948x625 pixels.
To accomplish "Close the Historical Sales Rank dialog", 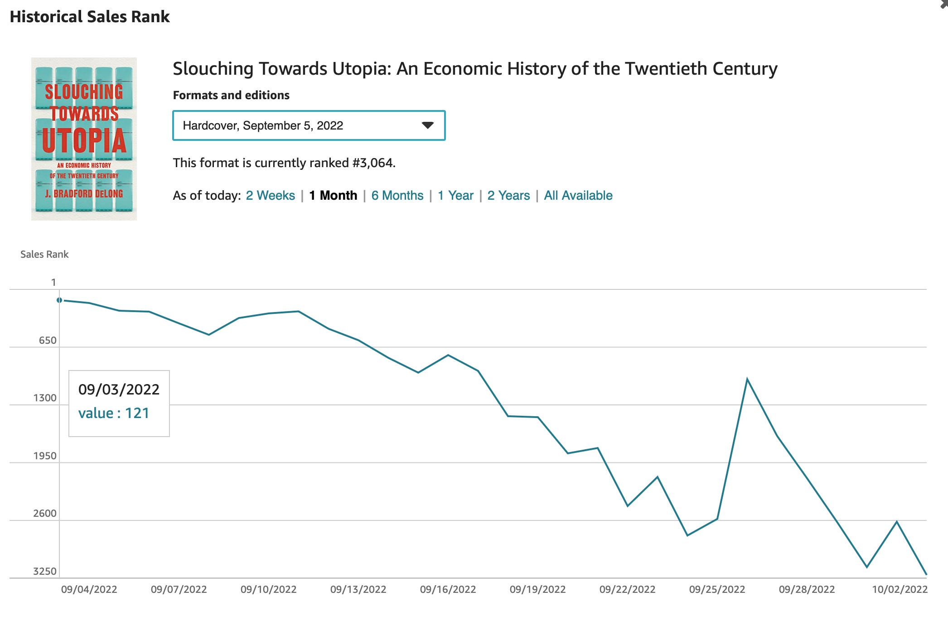I will tap(944, 4).
